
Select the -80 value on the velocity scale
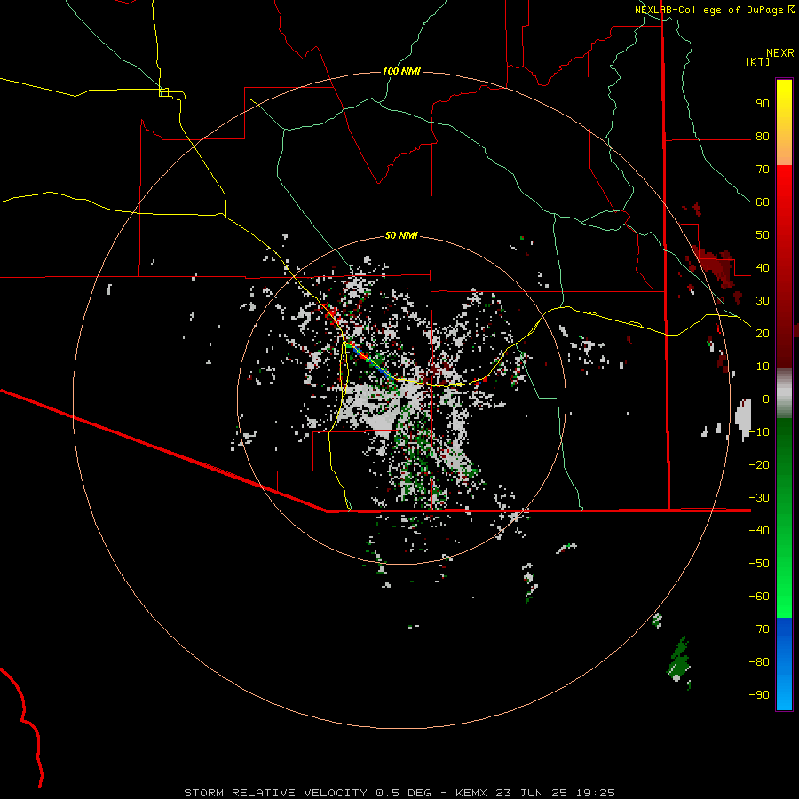(759, 662)
